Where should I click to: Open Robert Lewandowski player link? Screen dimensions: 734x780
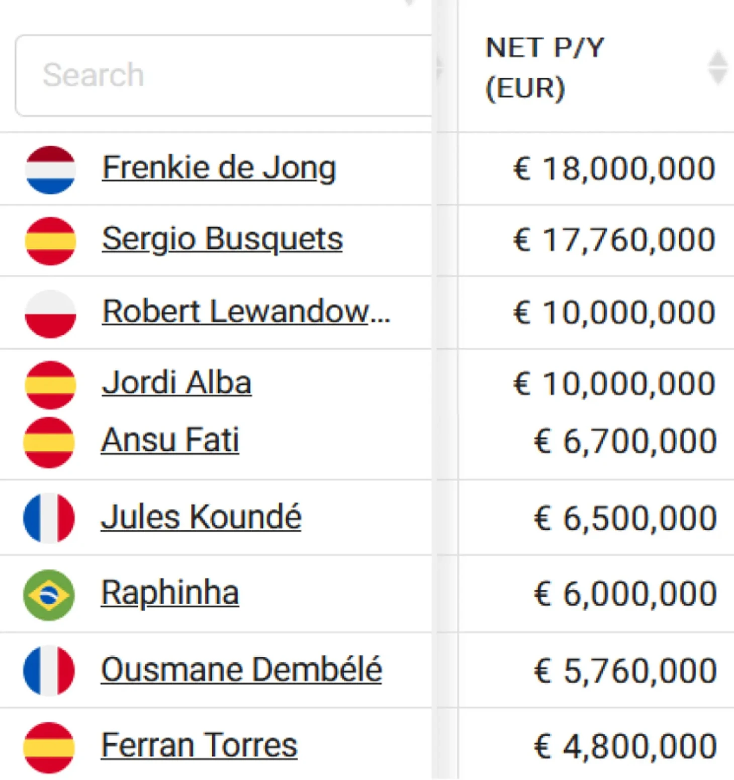246,312
